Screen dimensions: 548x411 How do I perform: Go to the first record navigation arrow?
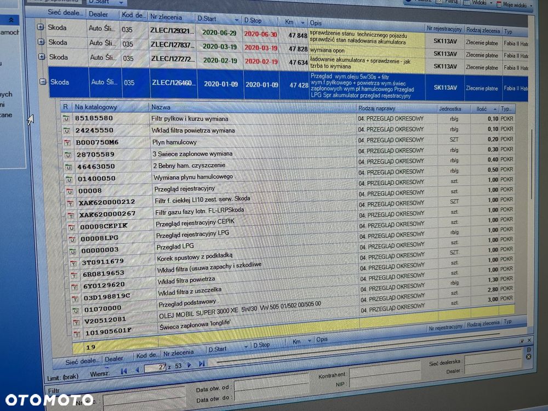124,371
